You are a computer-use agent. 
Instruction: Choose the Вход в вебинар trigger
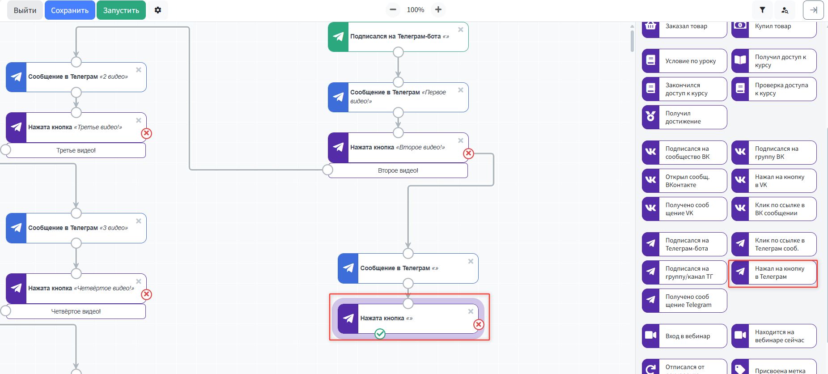684,336
